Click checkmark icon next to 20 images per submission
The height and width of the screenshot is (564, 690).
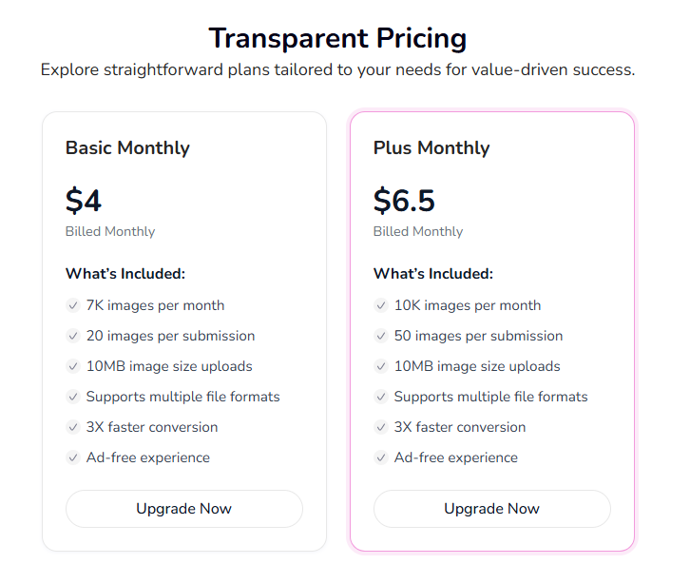pos(72,336)
